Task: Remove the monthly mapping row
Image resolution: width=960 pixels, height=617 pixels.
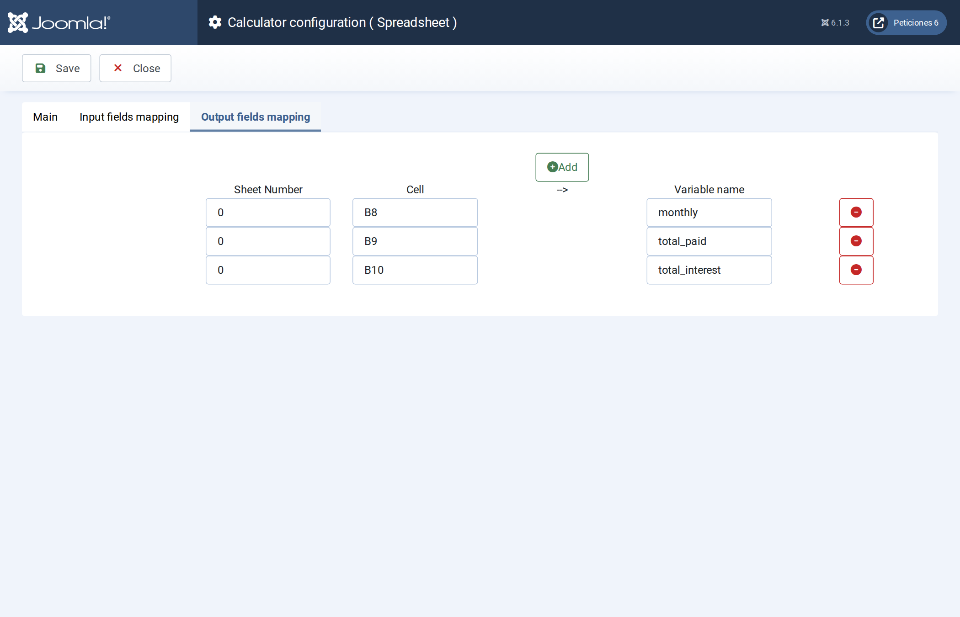Action: (x=856, y=213)
